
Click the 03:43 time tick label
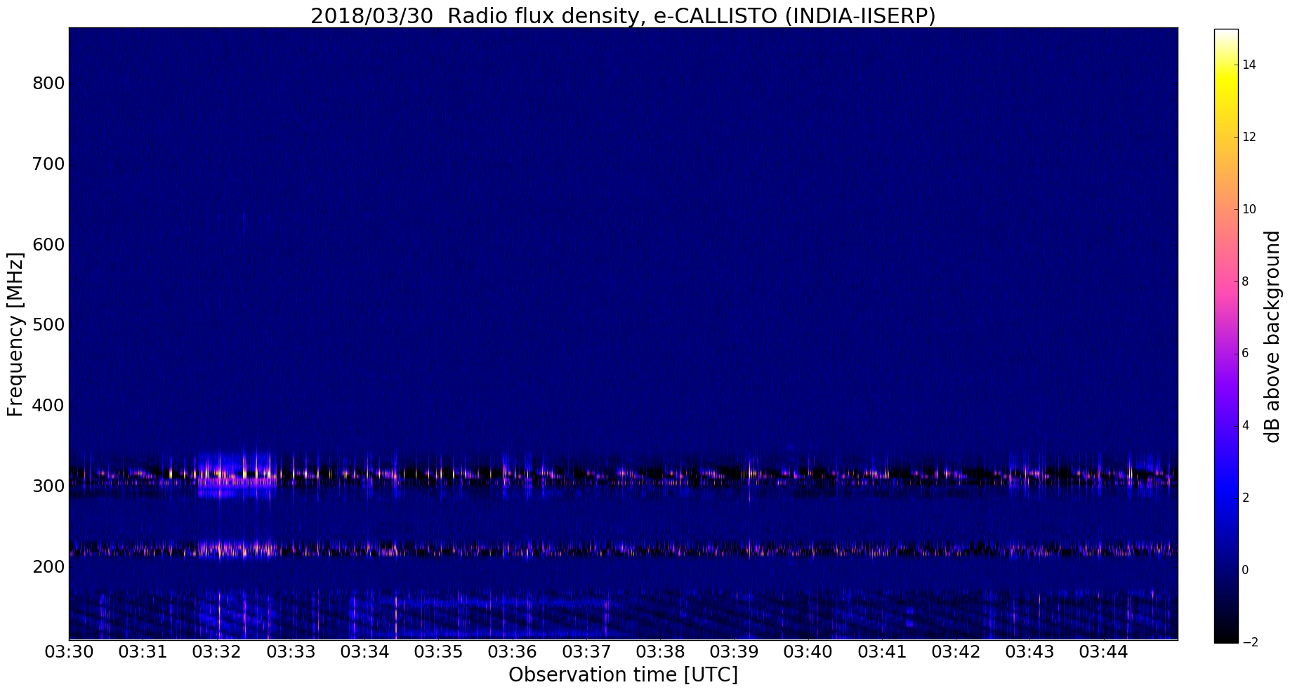(1029, 652)
